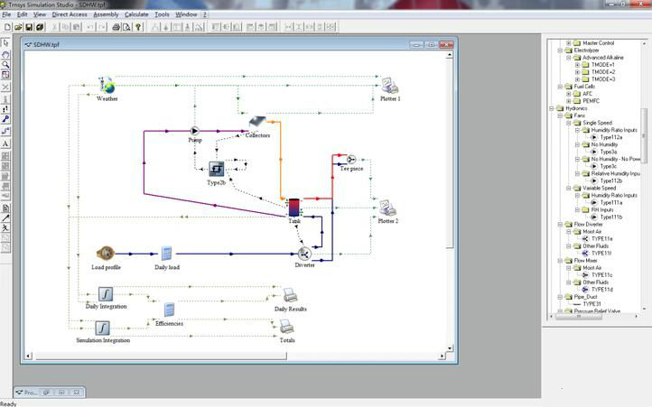Click the Type2b controller icon

(x=216, y=169)
